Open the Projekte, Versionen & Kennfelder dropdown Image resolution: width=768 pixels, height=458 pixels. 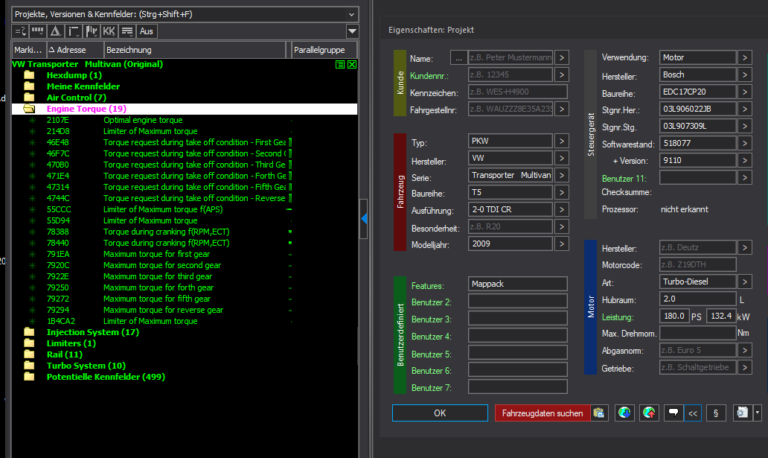(x=351, y=13)
